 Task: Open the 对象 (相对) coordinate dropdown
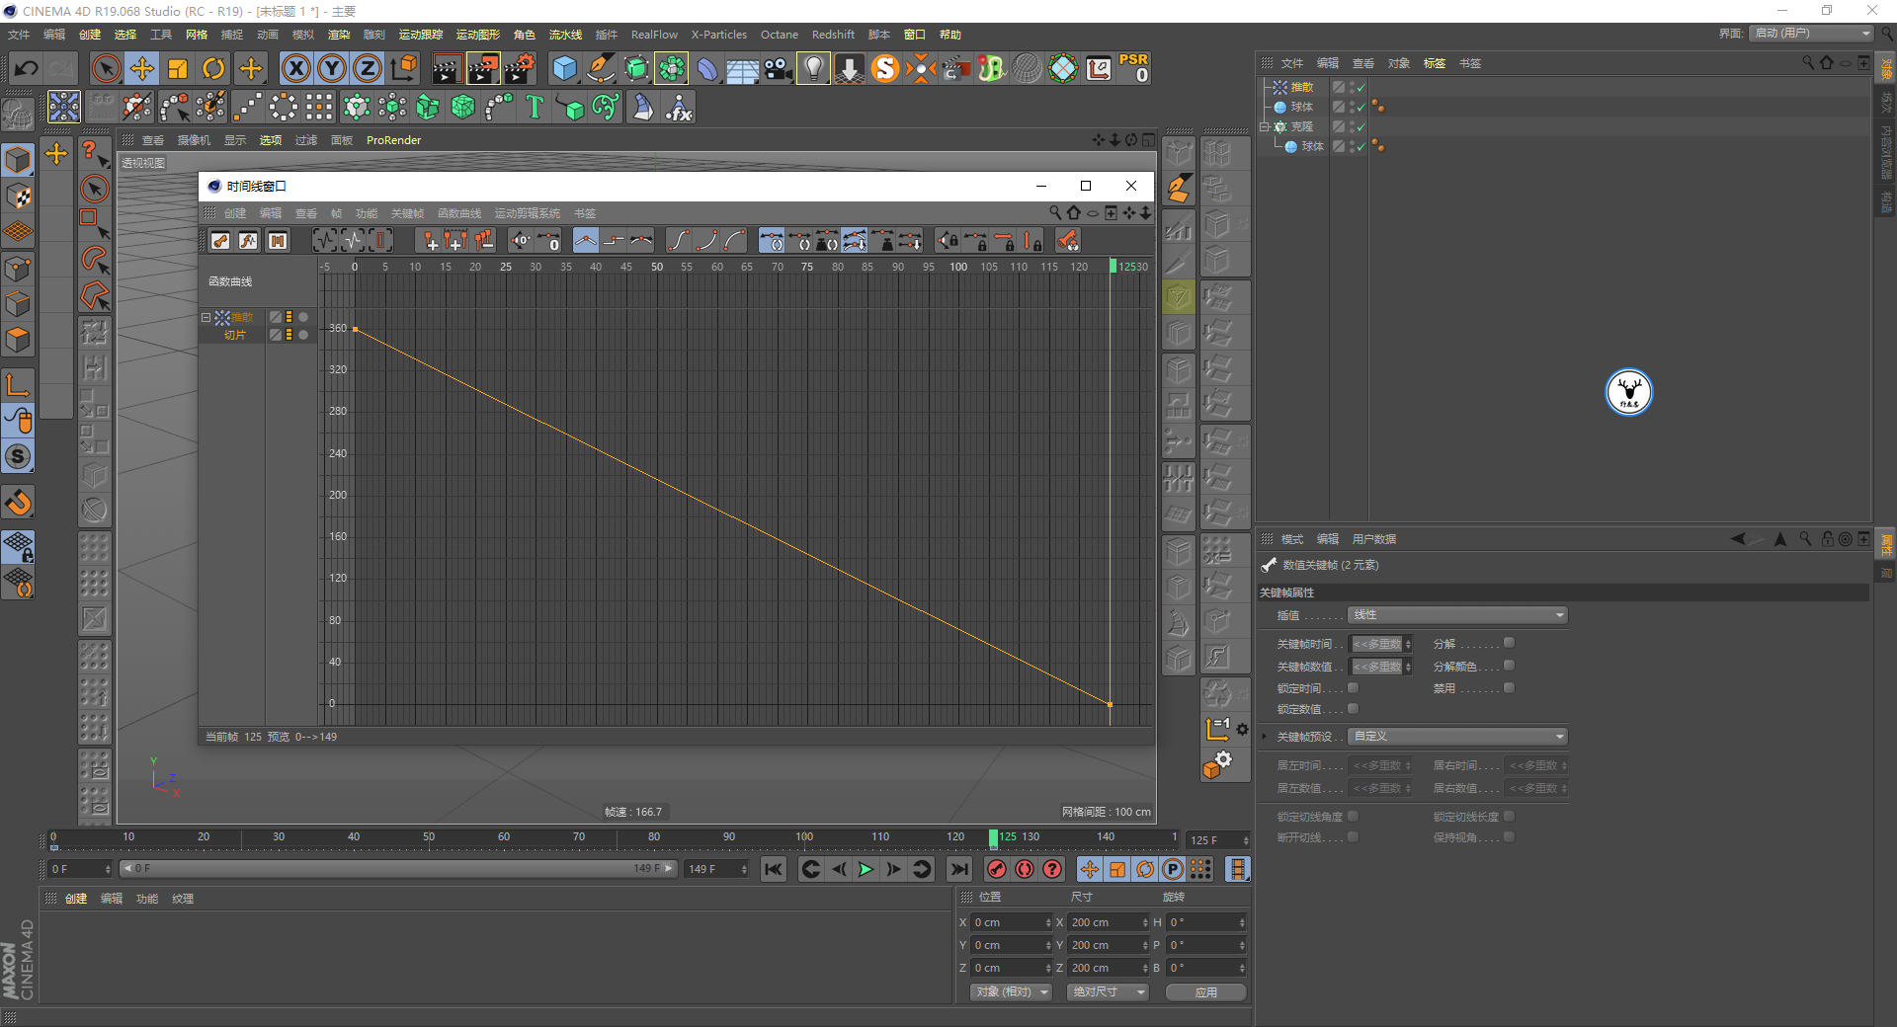[x=1012, y=991]
